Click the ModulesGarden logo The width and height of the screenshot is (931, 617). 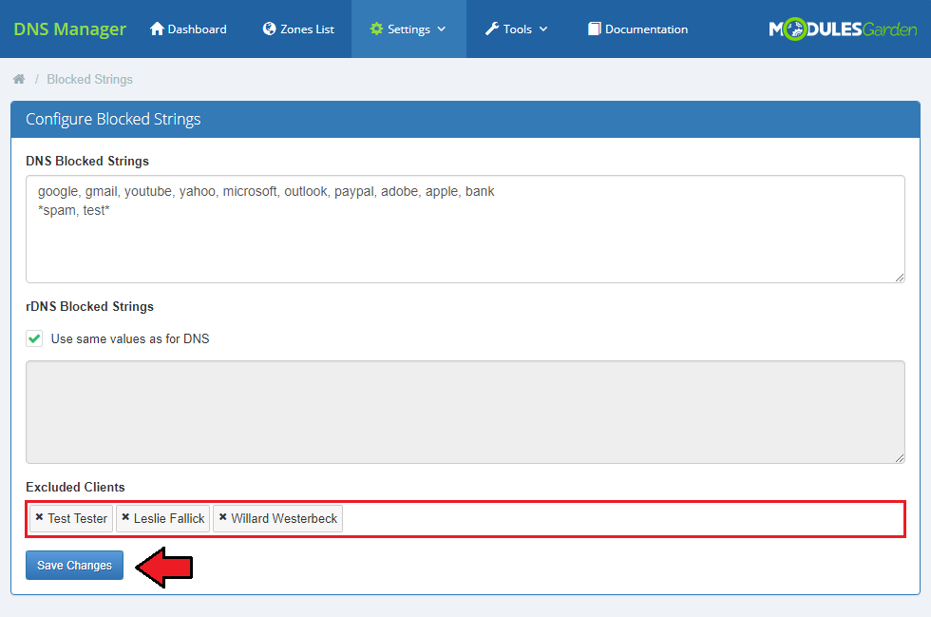coord(843,29)
